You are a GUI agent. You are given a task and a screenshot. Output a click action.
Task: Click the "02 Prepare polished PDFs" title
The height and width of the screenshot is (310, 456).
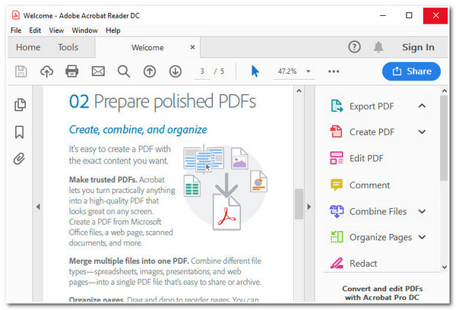point(163,101)
